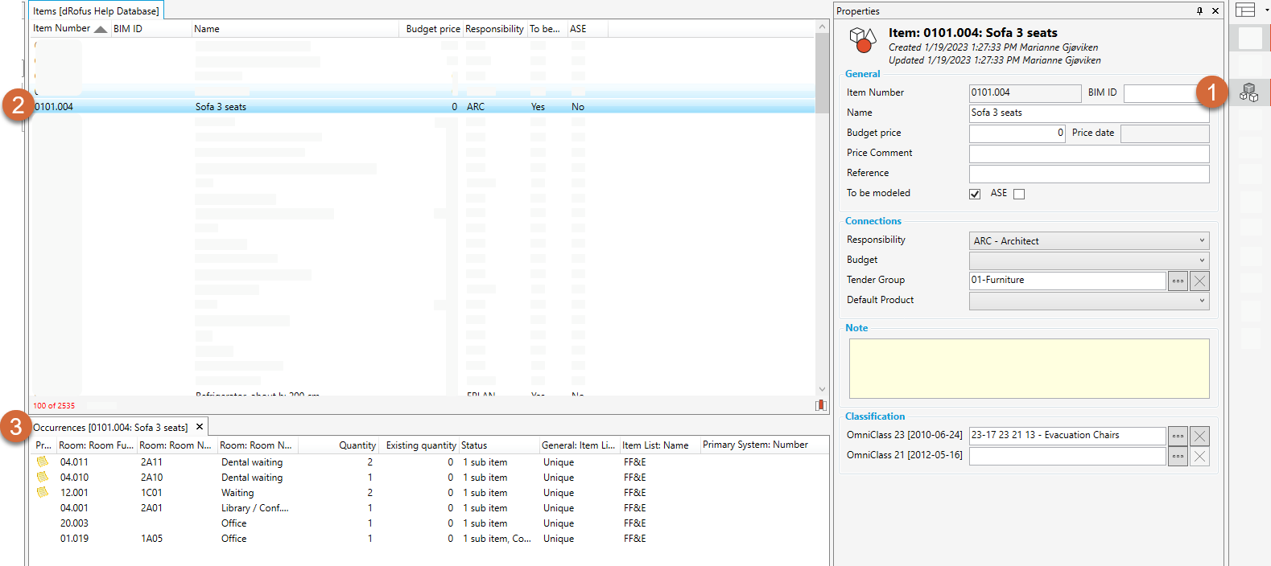Image resolution: width=1271 pixels, height=566 pixels.
Task: Switch to the Items [dRofus Help Database] tab
Action: click(x=96, y=11)
